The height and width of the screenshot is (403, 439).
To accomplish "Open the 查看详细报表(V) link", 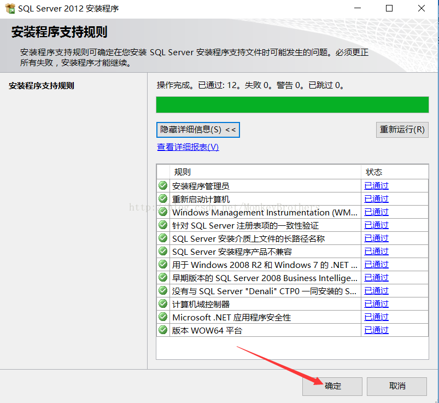I will click(x=188, y=147).
